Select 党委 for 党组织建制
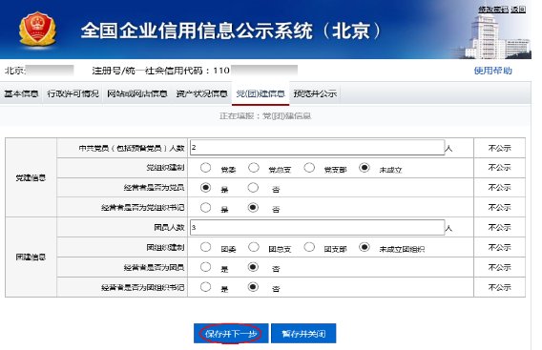542x350 pixels. point(206,168)
